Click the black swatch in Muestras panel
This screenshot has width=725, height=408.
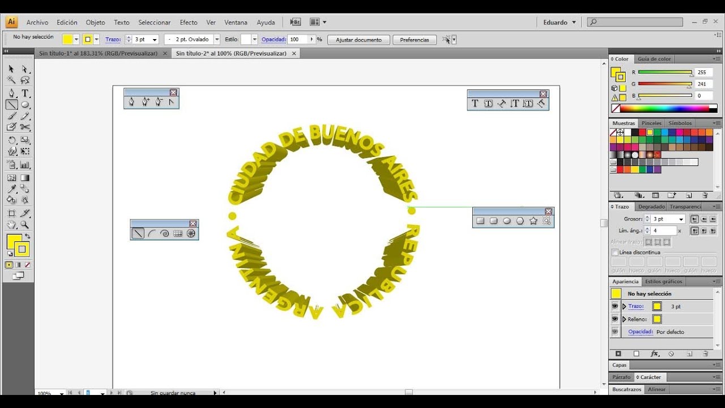tap(635, 132)
